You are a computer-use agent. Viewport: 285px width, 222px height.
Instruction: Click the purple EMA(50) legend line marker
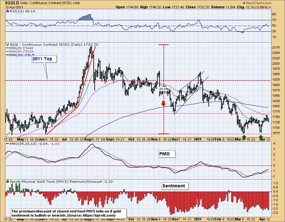8,52
